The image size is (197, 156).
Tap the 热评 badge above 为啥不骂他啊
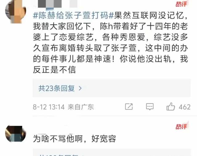pyautogui.click(x=181, y=126)
